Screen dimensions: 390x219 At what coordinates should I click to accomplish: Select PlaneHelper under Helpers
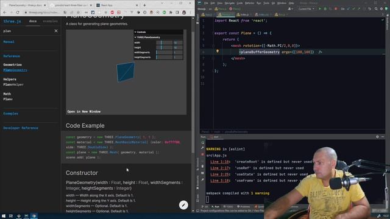(13, 85)
